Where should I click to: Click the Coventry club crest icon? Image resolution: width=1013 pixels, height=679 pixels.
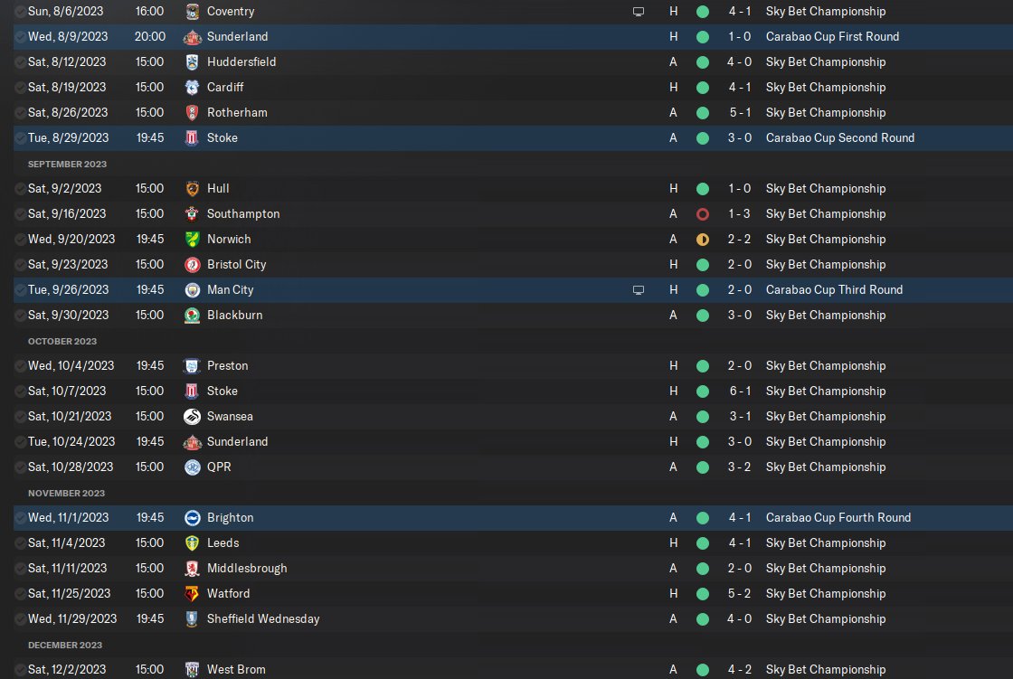pyautogui.click(x=192, y=11)
